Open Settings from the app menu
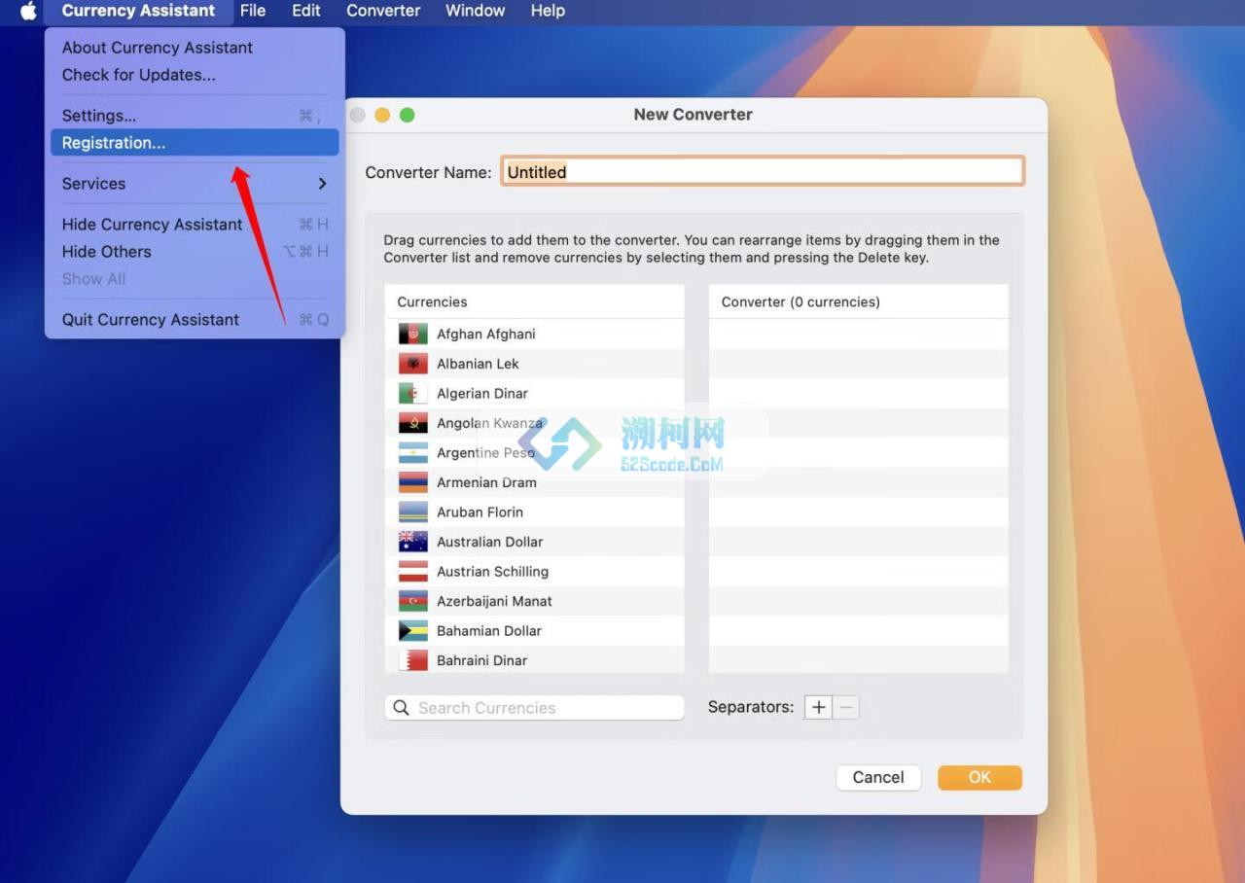 pyautogui.click(x=195, y=116)
